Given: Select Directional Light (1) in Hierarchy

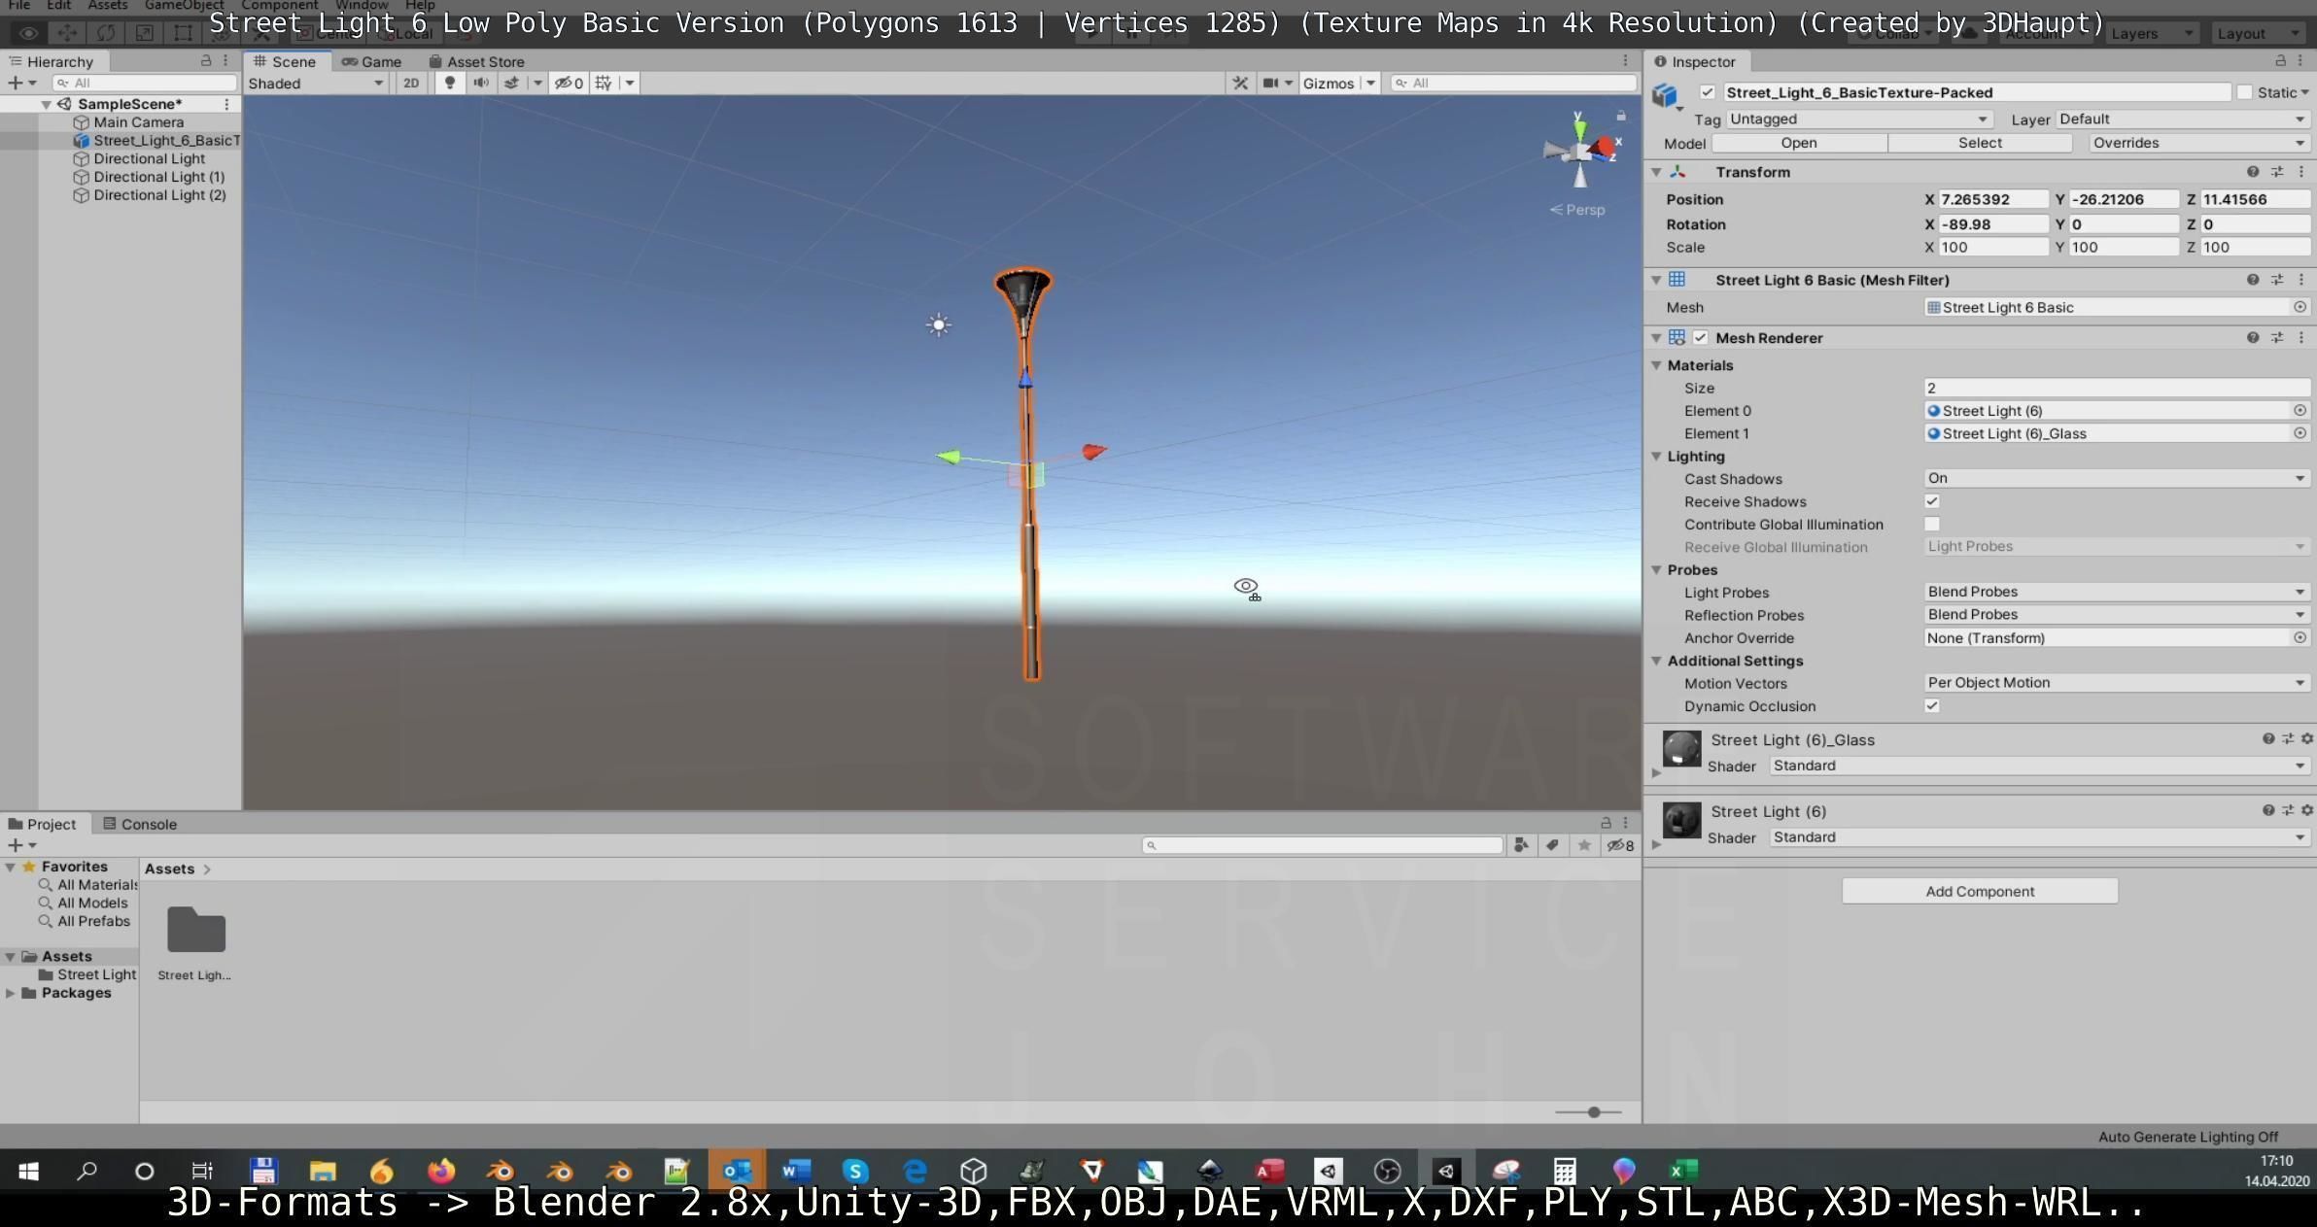Looking at the screenshot, I should 158,177.
